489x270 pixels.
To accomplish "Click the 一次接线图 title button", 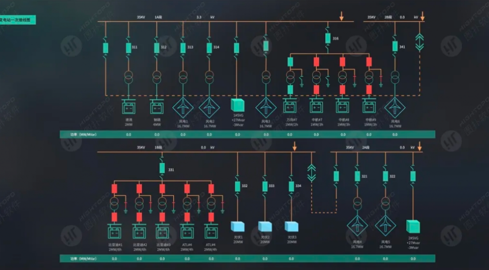I will click(17, 20).
